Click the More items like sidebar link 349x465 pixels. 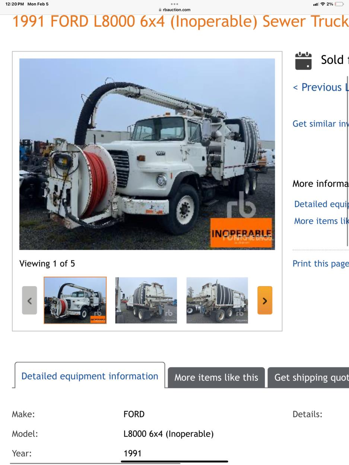321,221
